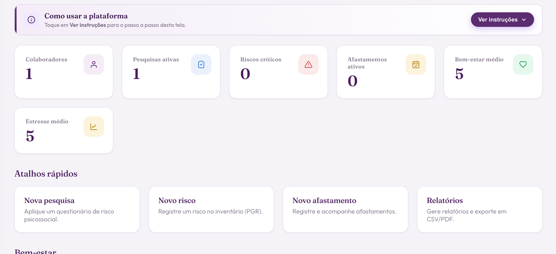
Task: Click the Estresse médio label
Action: (x=47, y=121)
